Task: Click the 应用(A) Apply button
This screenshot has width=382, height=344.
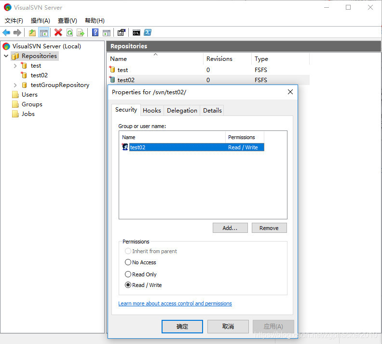Action: [x=273, y=327]
